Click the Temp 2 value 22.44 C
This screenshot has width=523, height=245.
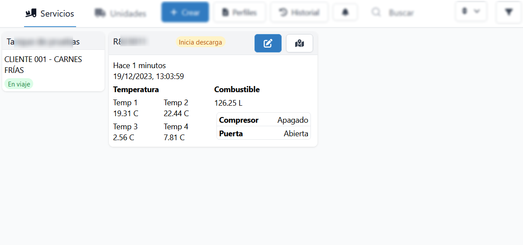176,114
